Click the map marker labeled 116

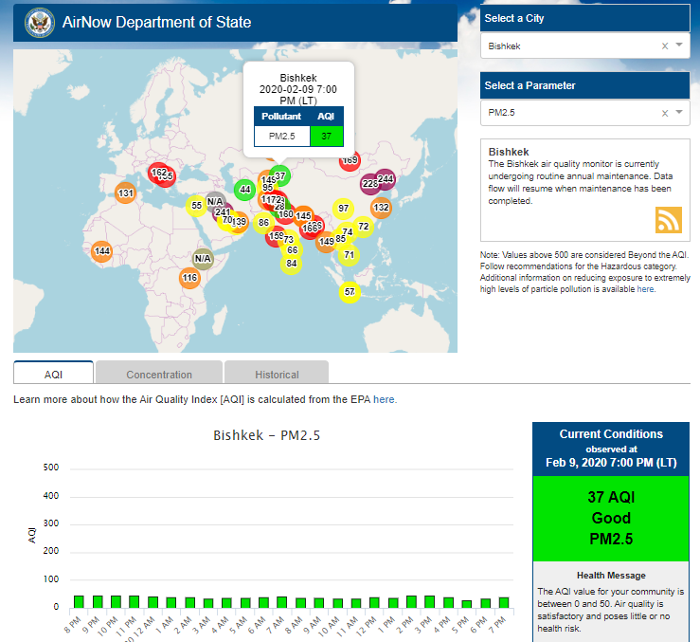[x=189, y=278]
